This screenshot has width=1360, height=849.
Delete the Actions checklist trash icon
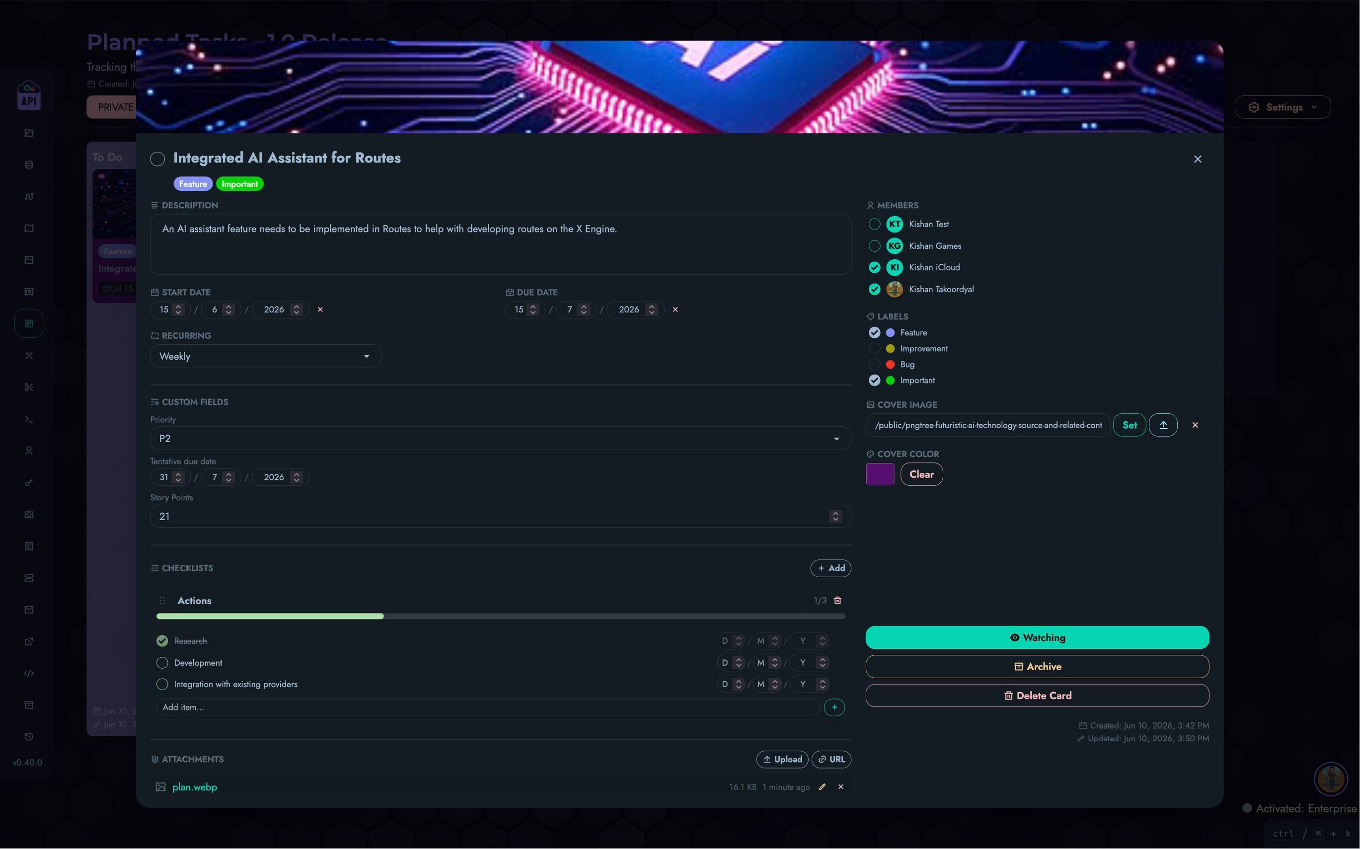click(837, 601)
